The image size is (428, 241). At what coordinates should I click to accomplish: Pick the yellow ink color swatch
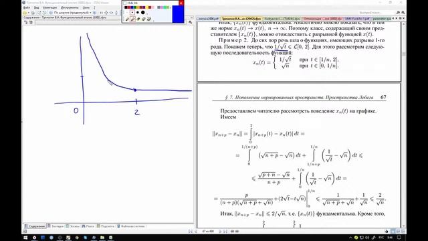pos(147,7)
